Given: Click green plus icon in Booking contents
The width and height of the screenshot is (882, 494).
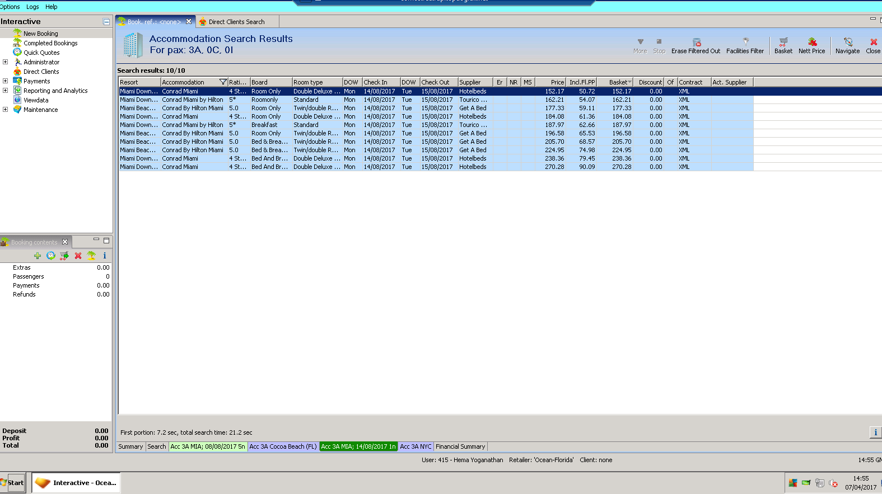Looking at the screenshot, I should coord(38,256).
